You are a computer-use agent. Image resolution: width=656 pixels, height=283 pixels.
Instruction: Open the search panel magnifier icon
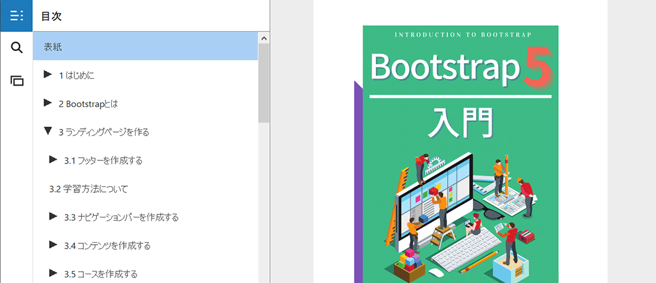(x=16, y=48)
